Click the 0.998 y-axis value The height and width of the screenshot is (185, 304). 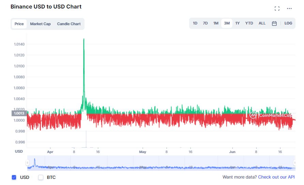tap(20, 131)
